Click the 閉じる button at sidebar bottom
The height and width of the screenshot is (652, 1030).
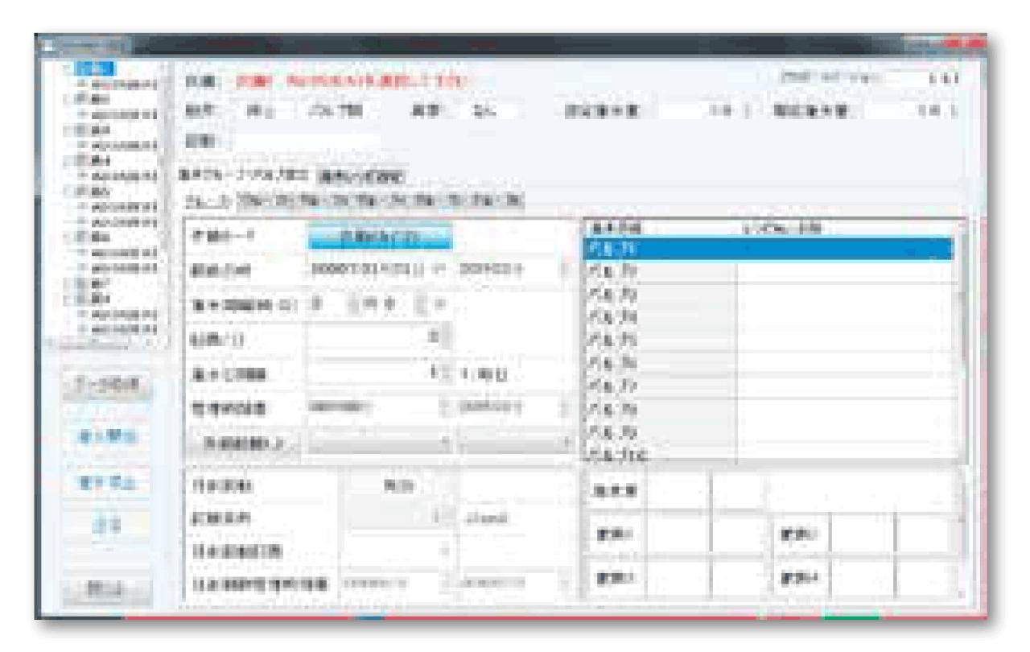(107, 591)
